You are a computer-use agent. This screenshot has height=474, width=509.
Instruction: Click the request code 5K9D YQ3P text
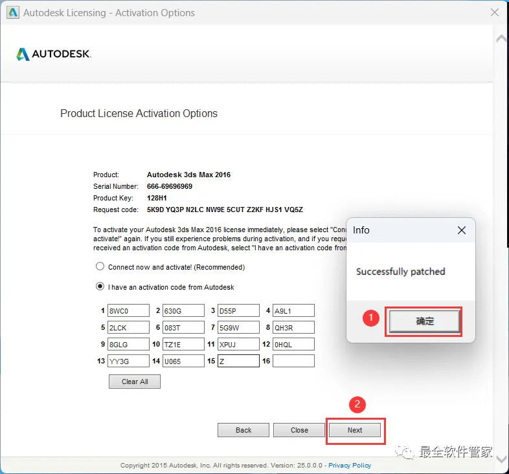[225, 210]
